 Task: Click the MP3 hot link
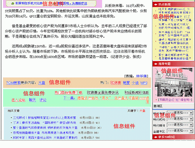(x=144, y=83)
